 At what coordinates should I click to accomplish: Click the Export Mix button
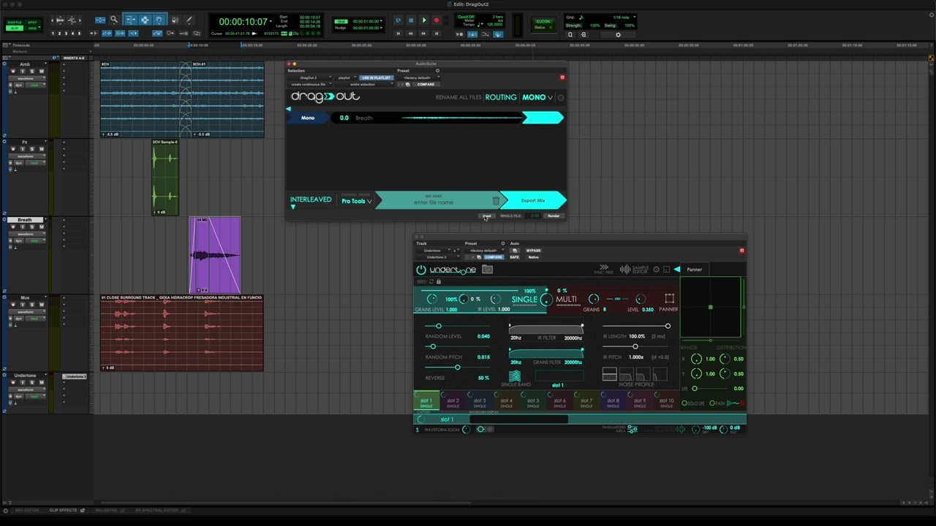tap(533, 201)
